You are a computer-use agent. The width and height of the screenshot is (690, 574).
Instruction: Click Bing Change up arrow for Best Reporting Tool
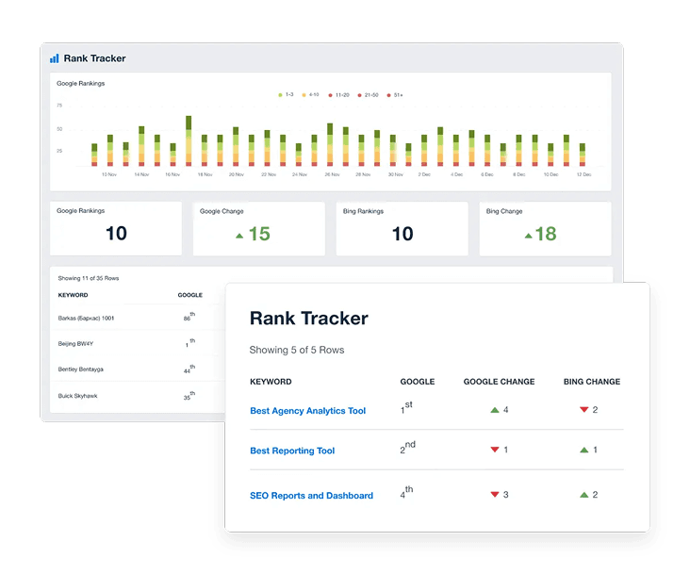coord(583,451)
